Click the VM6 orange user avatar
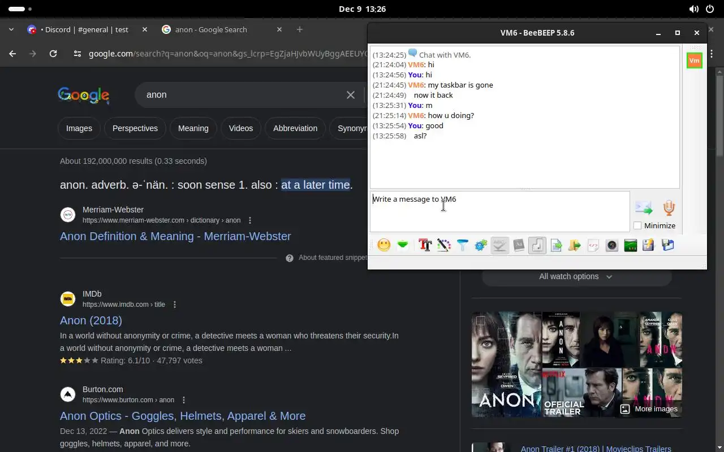 click(x=694, y=60)
